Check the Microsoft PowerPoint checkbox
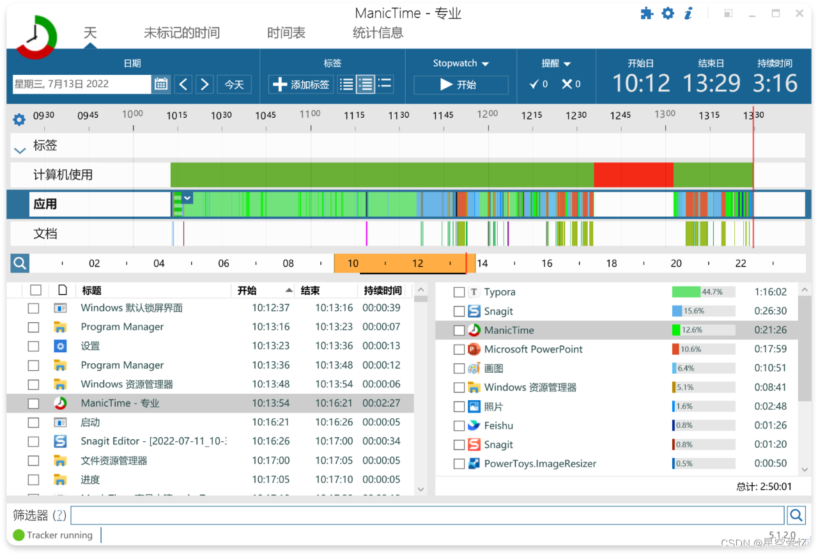Screen dimensions: 818x555 [x=459, y=350]
